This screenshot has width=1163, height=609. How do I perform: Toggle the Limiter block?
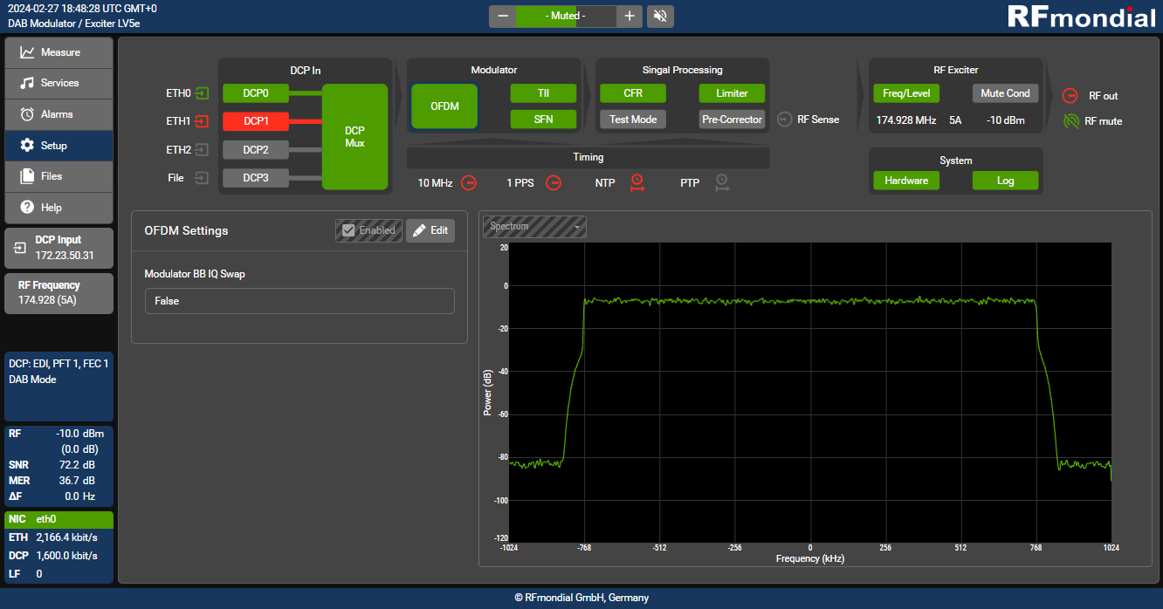point(732,93)
